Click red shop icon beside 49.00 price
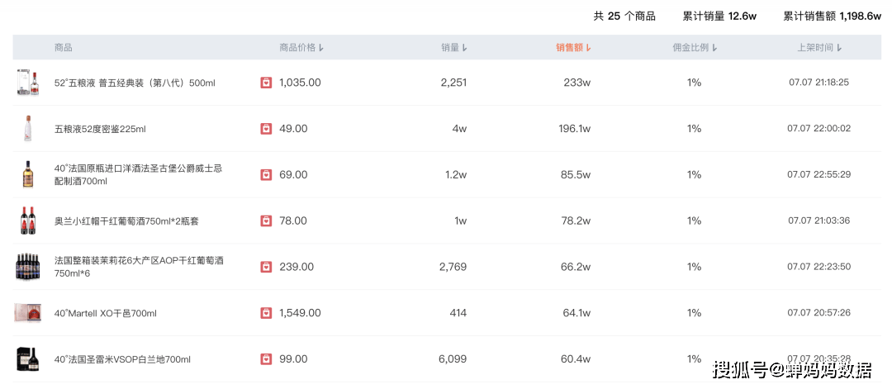This screenshot has height=389, width=892. point(266,129)
